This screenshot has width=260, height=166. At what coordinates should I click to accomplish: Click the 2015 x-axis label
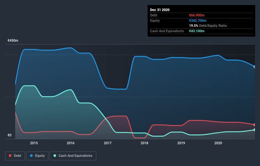pos(34,143)
